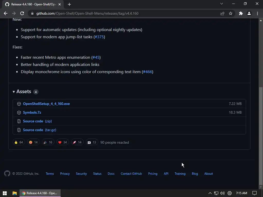Open Contact GitHub footer link
The height and width of the screenshot is (197, 263).
[x=131, y=174]
